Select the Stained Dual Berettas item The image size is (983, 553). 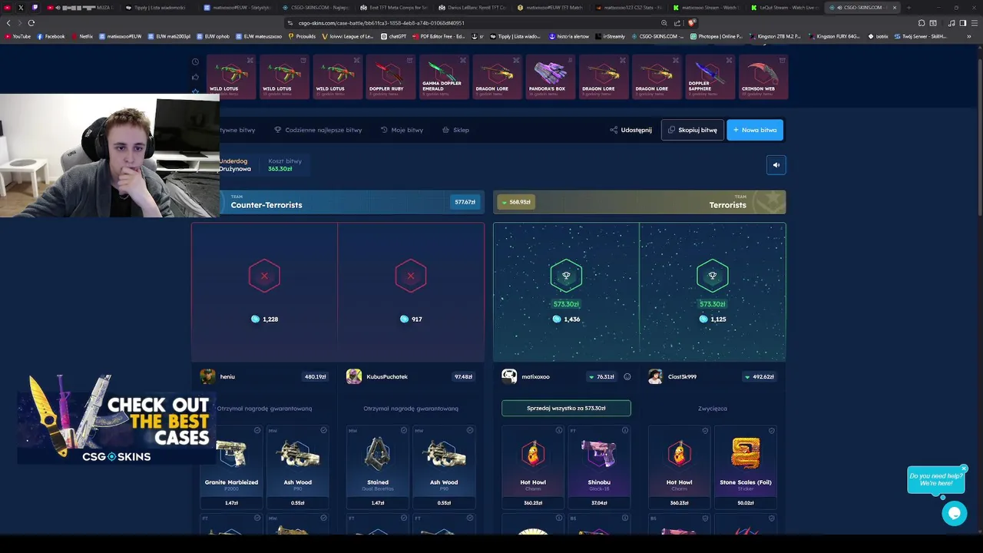tap(378, 467)
